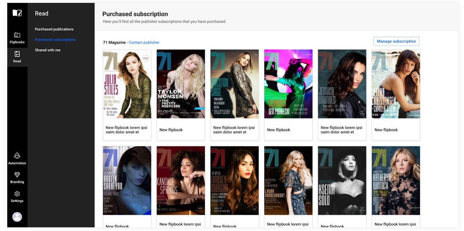
Task: Open the Angela Sarafyan magazine cover
Action: point(127,180)
